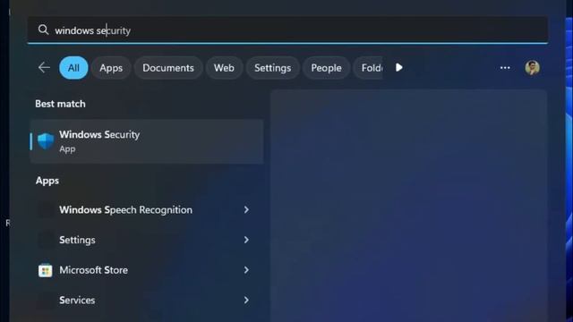Expand the Settings result chevron
This screenshot has height=322, width=573.
(246, 240)
